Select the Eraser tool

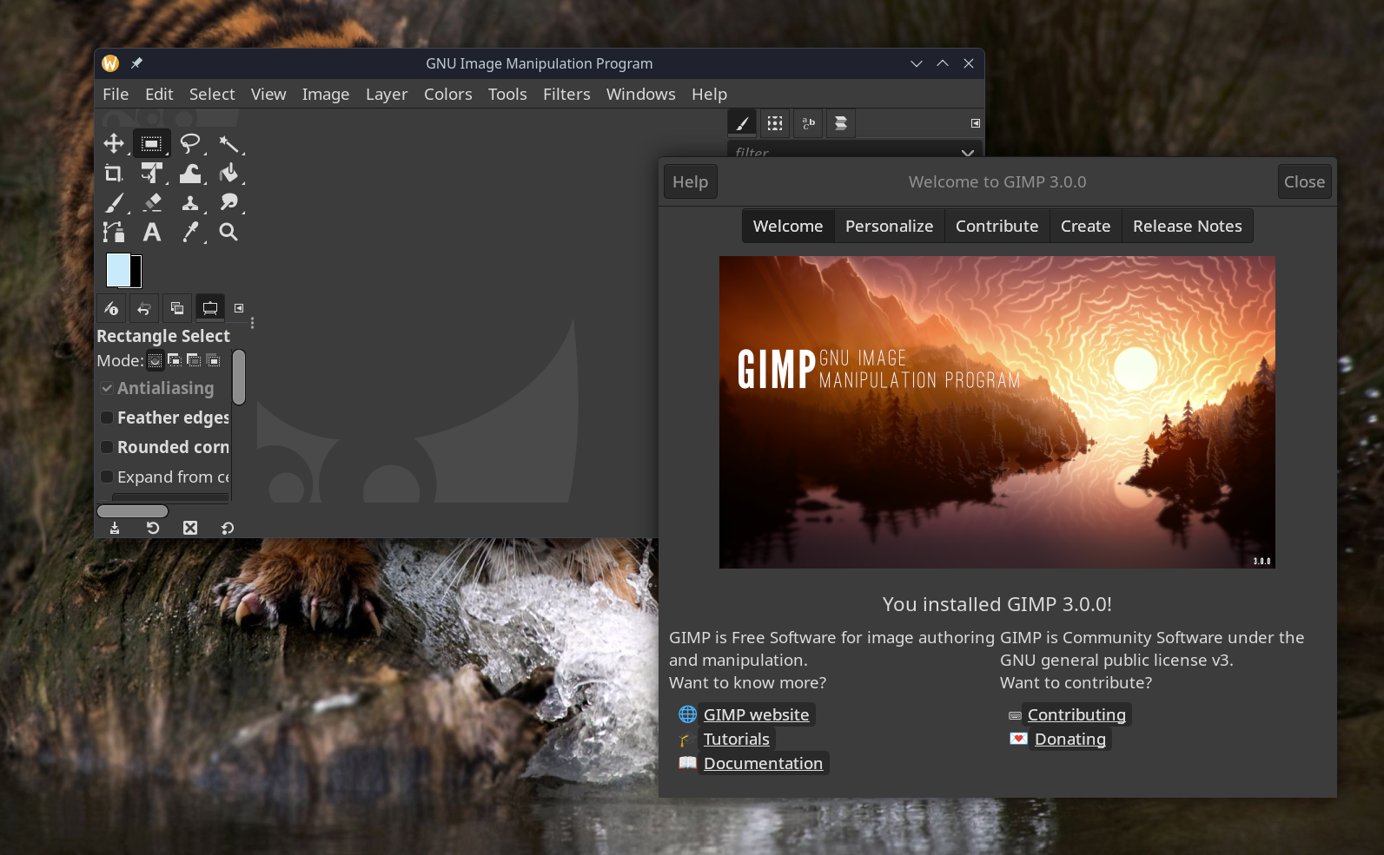click(x=152, y=202)
